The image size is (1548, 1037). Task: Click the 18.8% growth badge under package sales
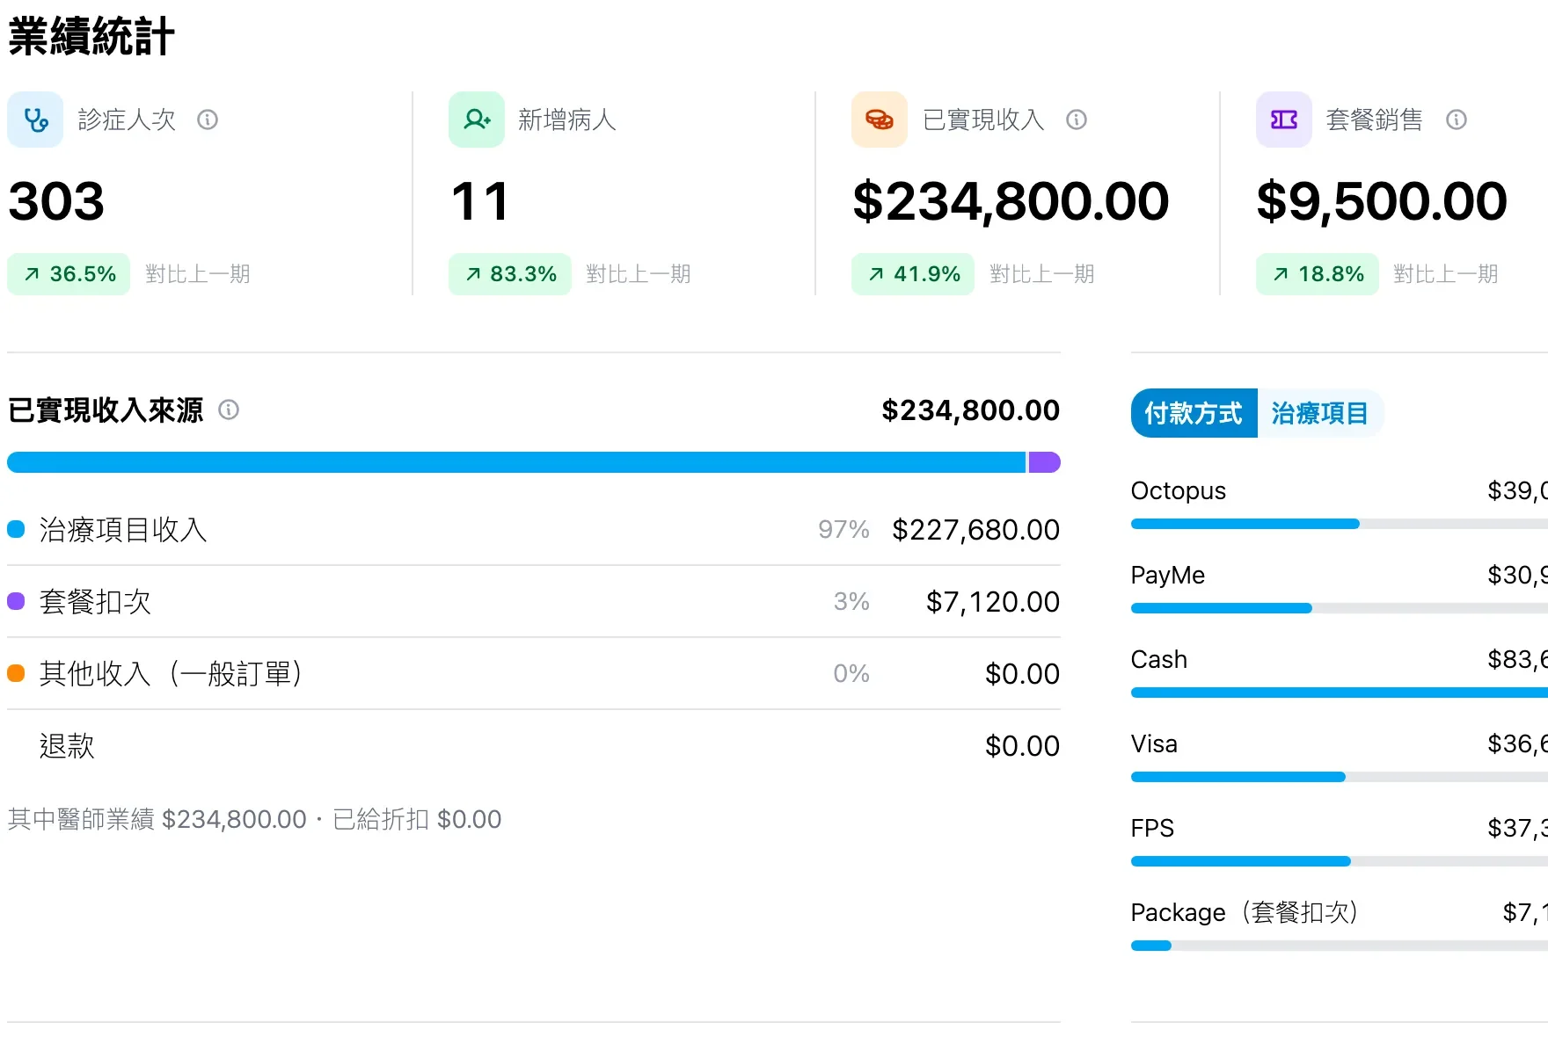[x=1318, y=274]
